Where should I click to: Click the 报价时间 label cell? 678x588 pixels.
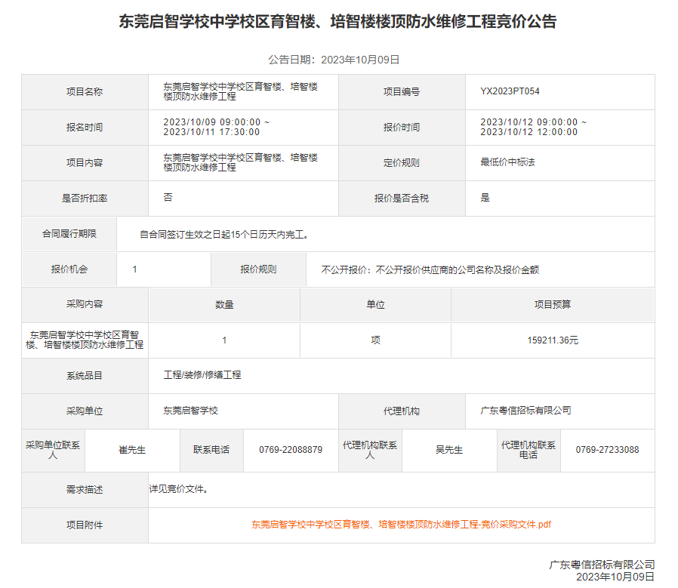pyautogui.click(x=402, y=127)
